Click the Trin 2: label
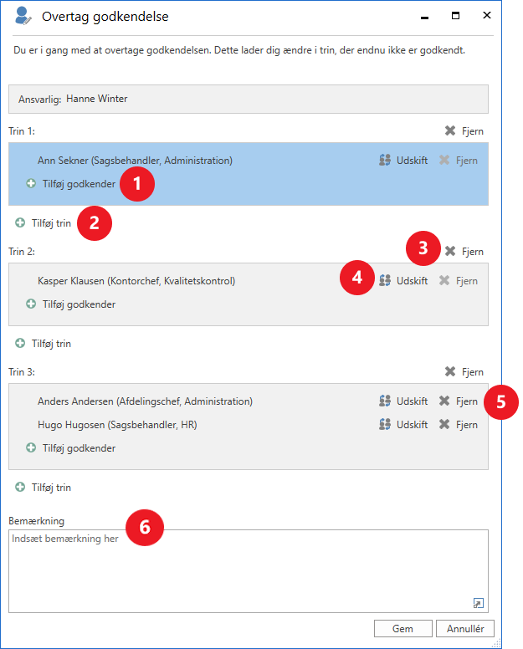 [x=22, y=252]
